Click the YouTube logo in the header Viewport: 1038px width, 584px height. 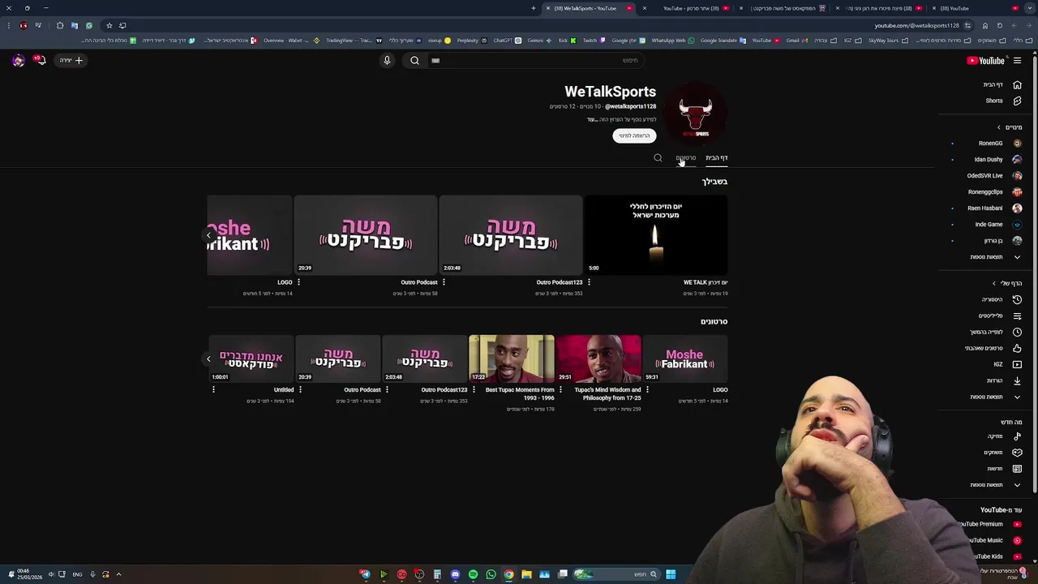click(x=986, y=61)
